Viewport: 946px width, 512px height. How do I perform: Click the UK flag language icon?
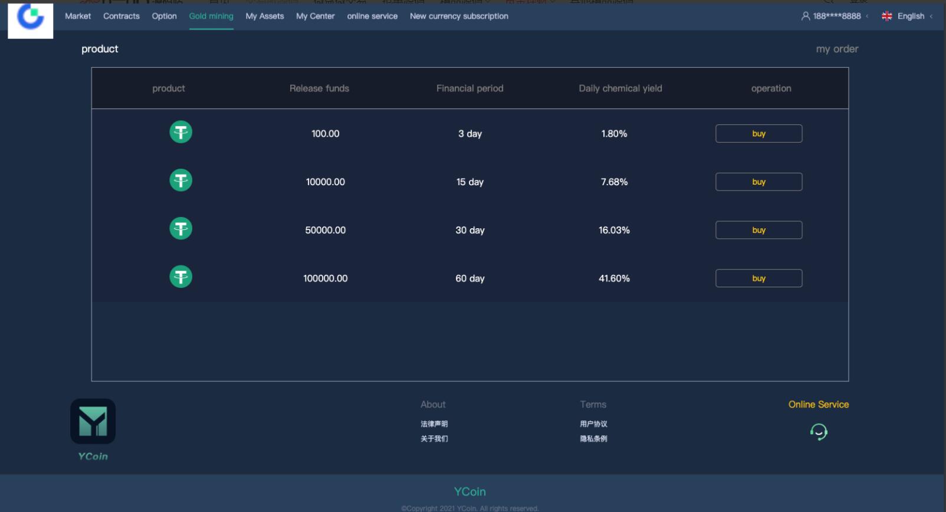coord(886,17)
